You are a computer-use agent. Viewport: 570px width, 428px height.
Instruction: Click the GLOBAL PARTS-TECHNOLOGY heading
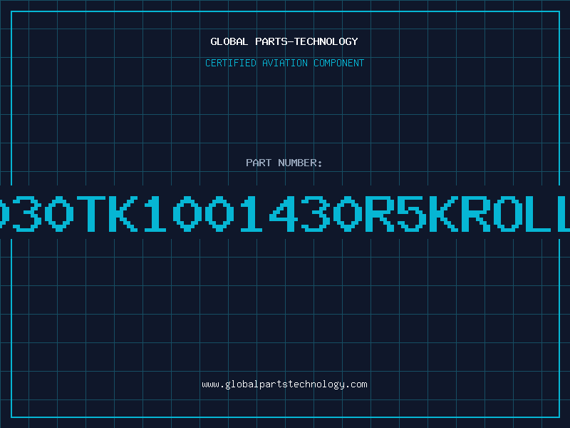click(284, 41)
